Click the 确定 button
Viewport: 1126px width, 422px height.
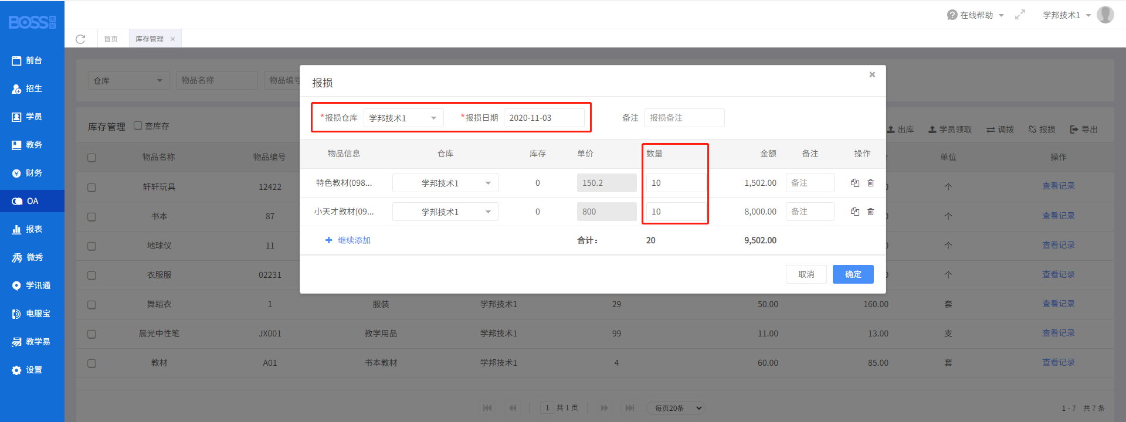coord(853,274)
